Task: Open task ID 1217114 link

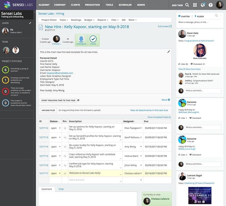Action: (x=44, y=147)
